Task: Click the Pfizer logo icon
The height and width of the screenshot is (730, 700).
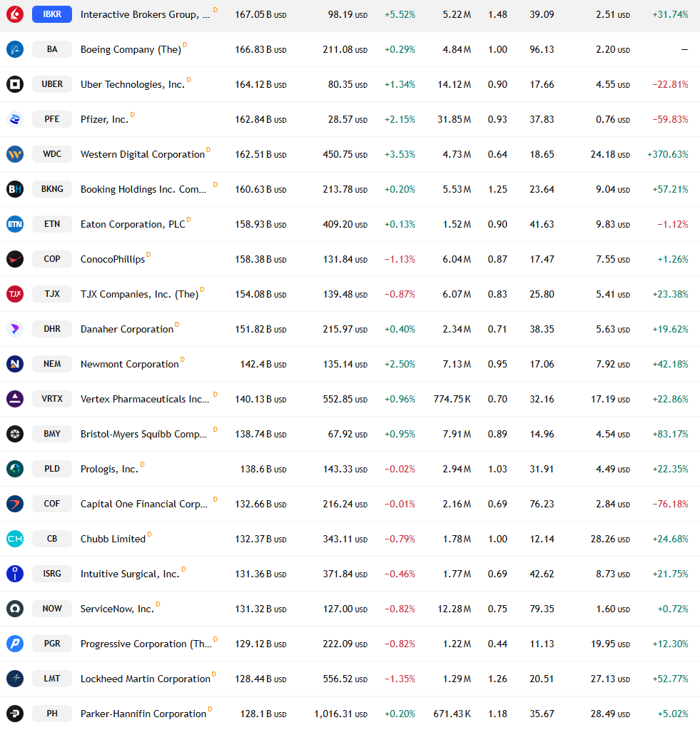Action: (15, 119)
